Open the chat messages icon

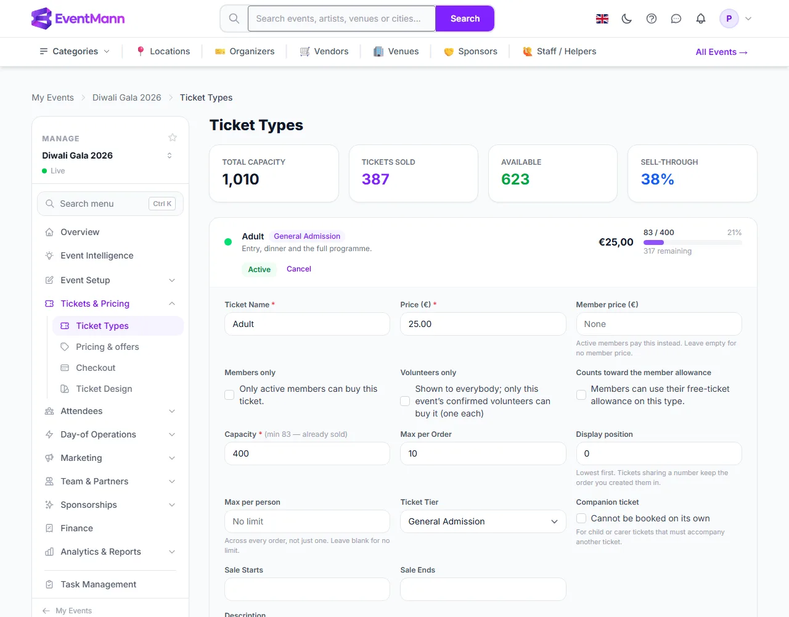pos(676,19)
